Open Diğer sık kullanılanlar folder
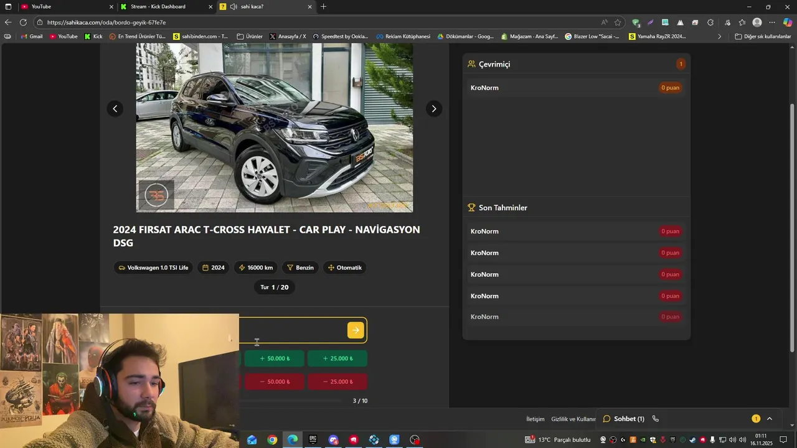797x448 pixels. tap(763, 37)
